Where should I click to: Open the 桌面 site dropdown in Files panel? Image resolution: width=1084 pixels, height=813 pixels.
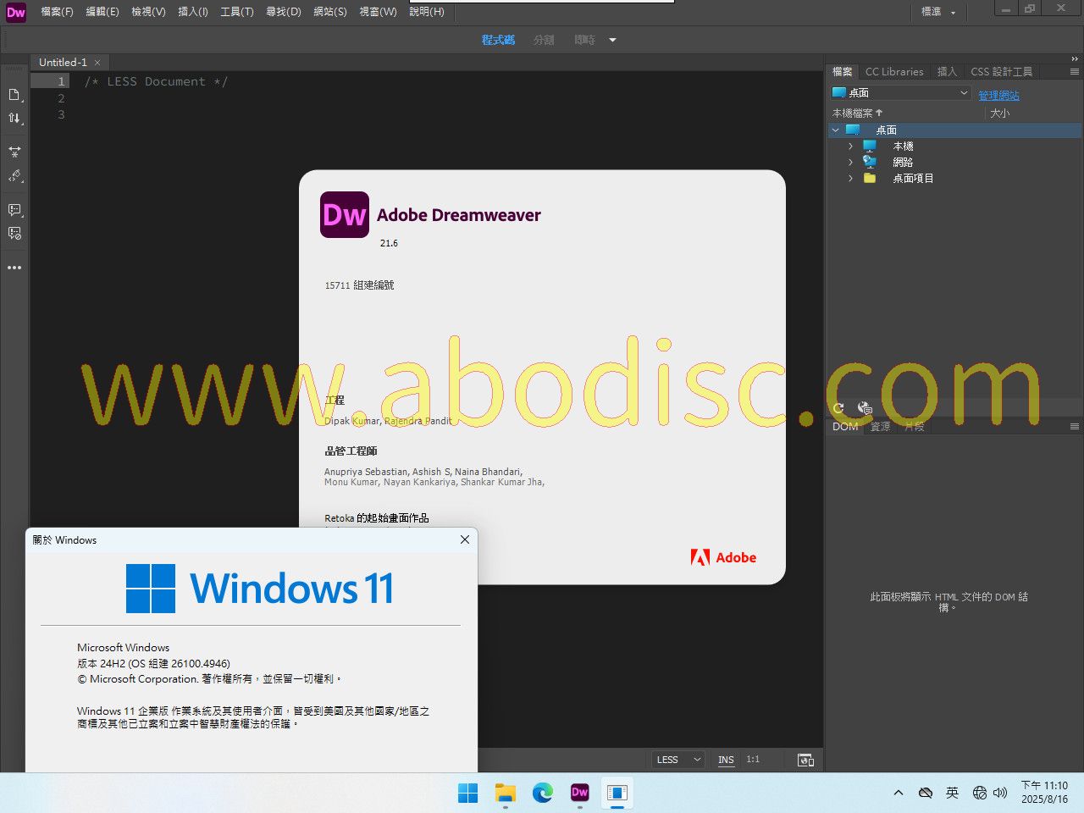tap(900, 93)
